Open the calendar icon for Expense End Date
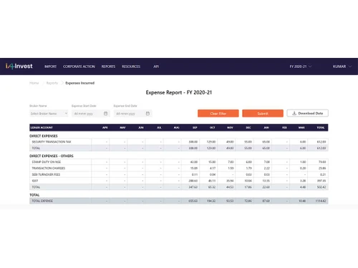 (147, 114)
